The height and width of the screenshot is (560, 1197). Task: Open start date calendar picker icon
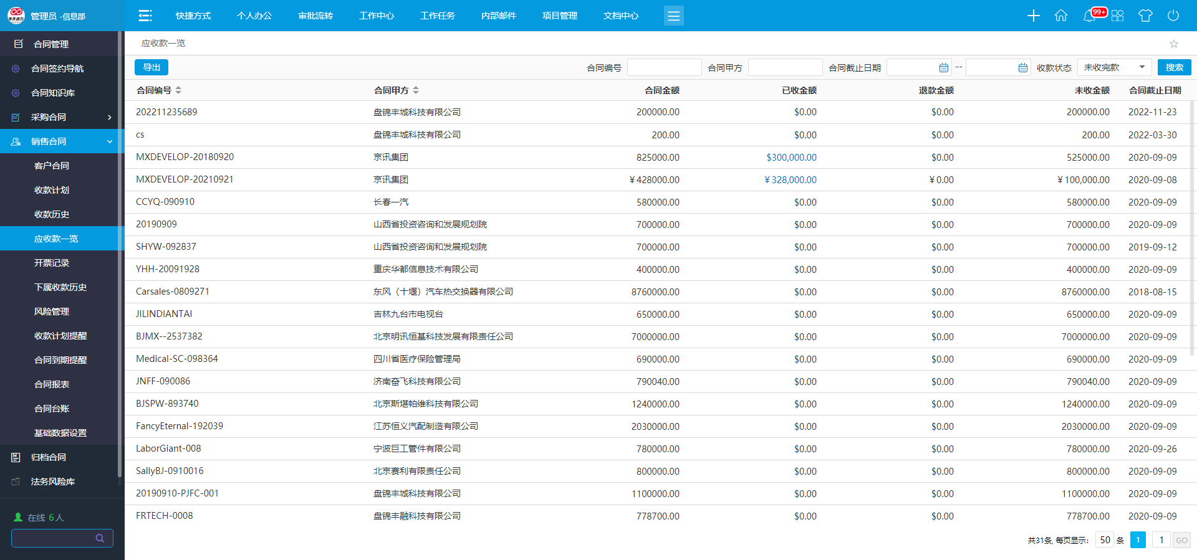pos(944,68)
